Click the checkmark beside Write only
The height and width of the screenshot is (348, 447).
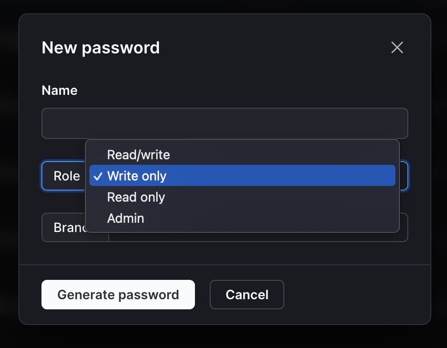coord(97,176)
